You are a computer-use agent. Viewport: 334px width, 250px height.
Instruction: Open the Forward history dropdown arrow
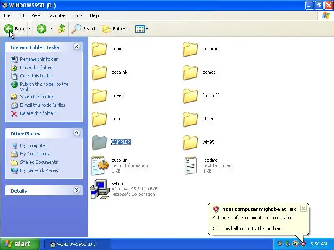(x=51, y=28)
